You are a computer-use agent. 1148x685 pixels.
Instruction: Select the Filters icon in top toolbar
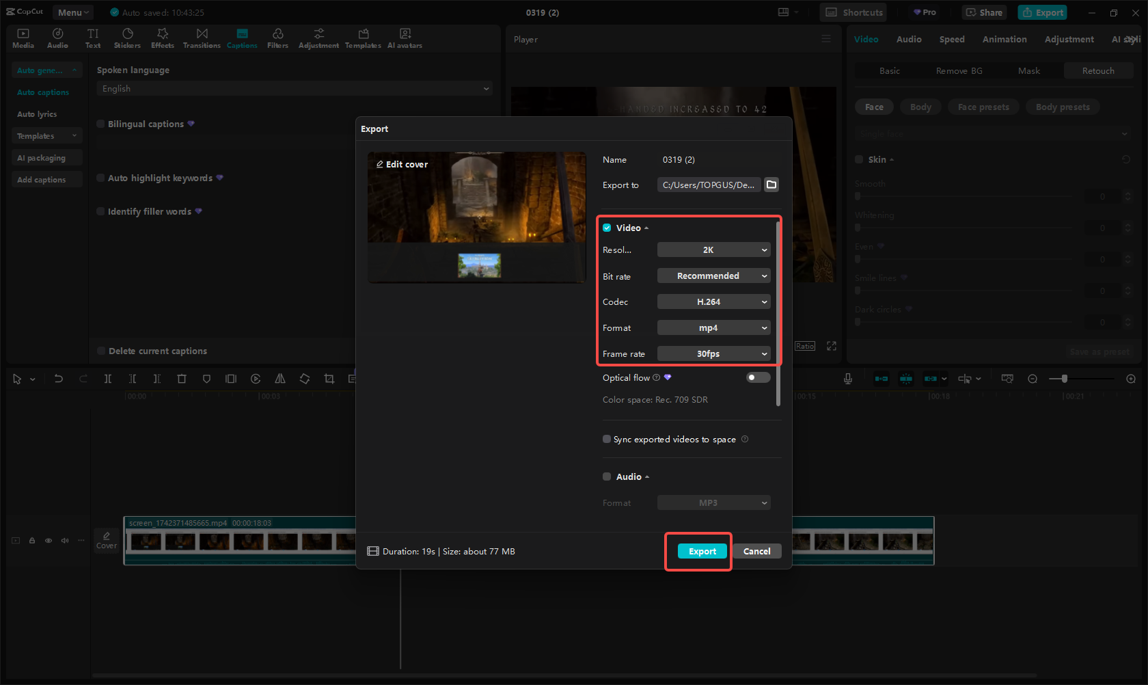point(277,38)
